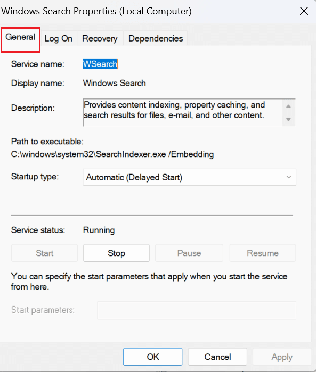
Task: Select the Automatic (Delayed Start) combo box
Action: (x=189, y=177)
